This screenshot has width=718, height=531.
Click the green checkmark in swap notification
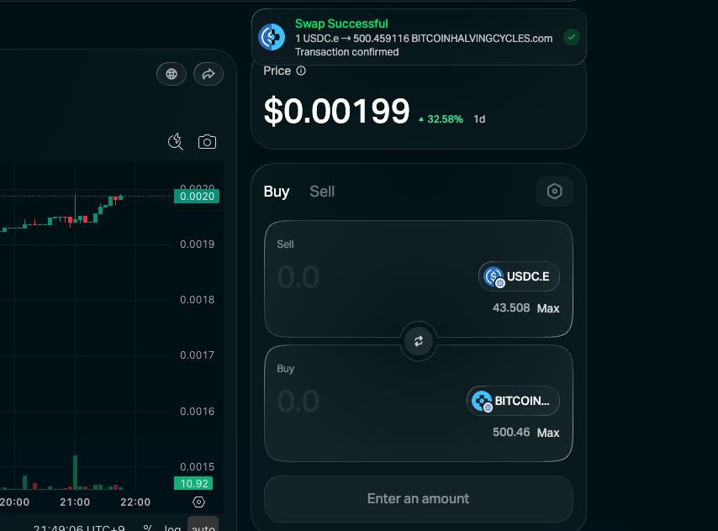click(572, 37)
